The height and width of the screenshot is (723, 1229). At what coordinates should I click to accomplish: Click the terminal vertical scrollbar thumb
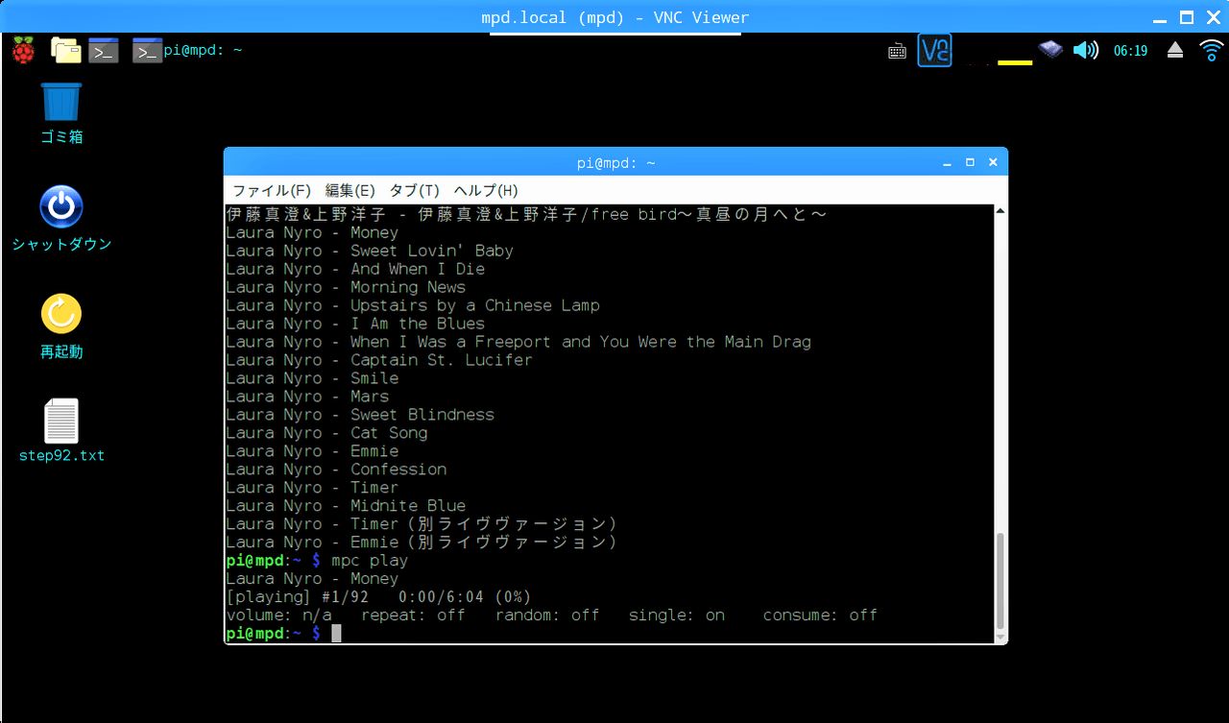click(1000, 582)
